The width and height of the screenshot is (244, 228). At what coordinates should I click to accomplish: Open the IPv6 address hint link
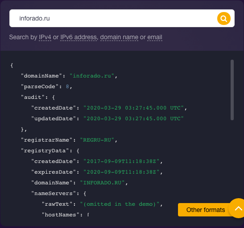(79, 37)
